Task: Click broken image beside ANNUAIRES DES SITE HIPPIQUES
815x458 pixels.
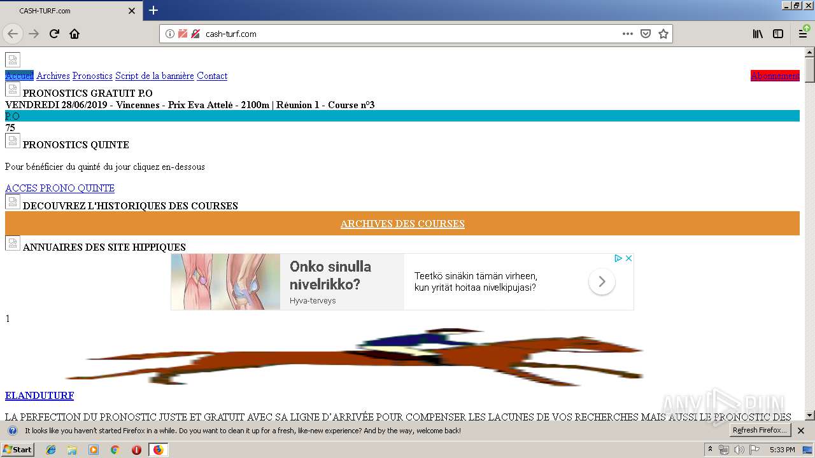Action: (x=13, y=243)
